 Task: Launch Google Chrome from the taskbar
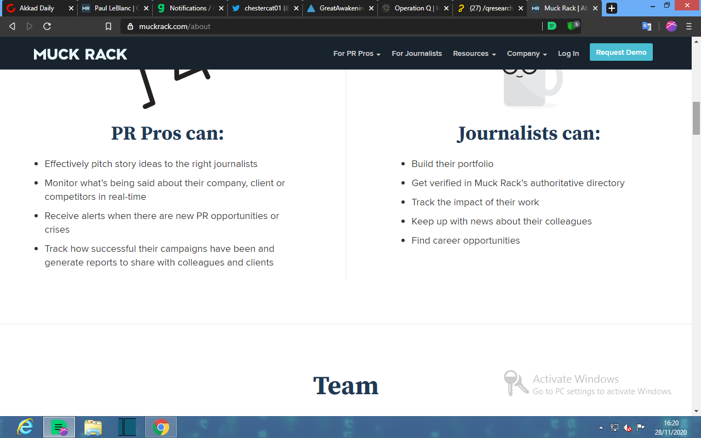pos(161,427)
